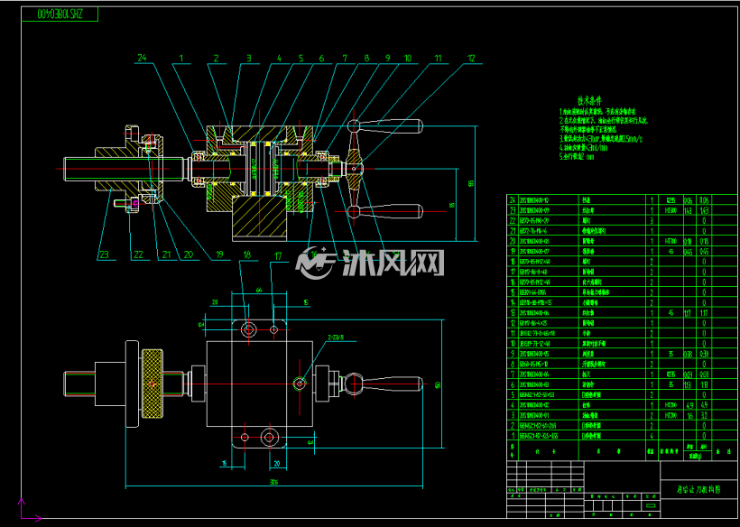The height and width of the screenshot is (527, 740).
Task: Select the overall length dimension "326"
Action: 273,483
